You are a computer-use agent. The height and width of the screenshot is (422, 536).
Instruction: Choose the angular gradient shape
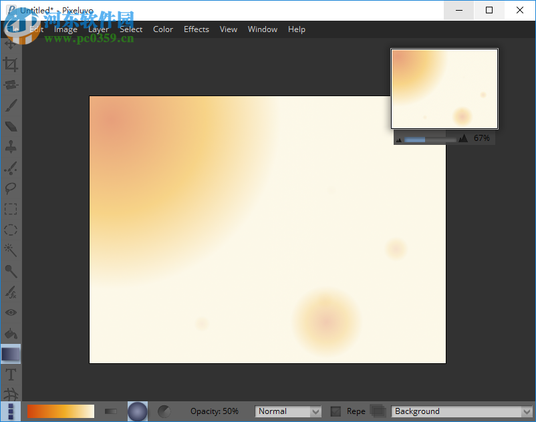coord(164,411)
